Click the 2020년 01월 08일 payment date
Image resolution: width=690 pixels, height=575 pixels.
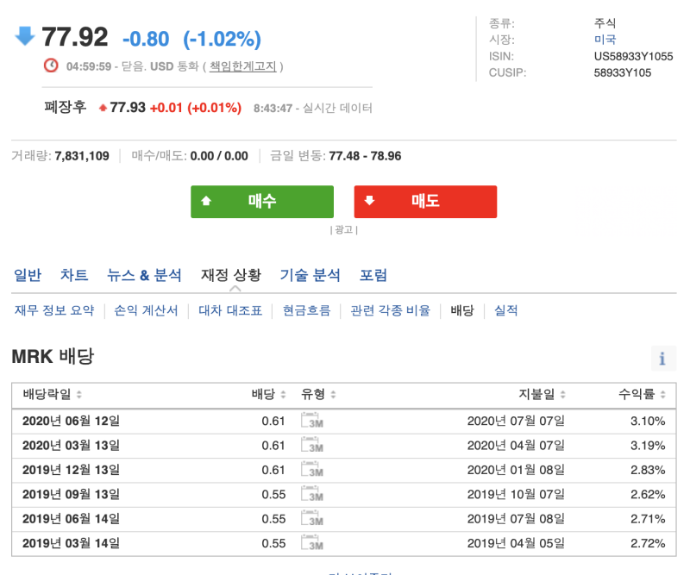coord(516,470)
